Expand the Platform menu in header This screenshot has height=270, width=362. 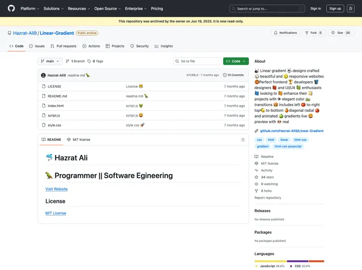(x=29, y=8)
